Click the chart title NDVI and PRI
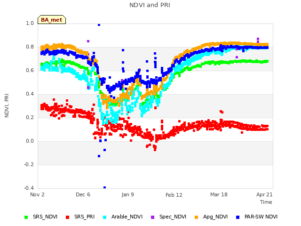The image size is (301, 226). click(150, 5)
